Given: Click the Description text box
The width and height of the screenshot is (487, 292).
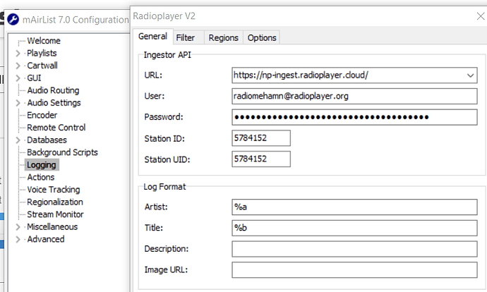Looking at the screenshot, I should [x=354, y=249].
